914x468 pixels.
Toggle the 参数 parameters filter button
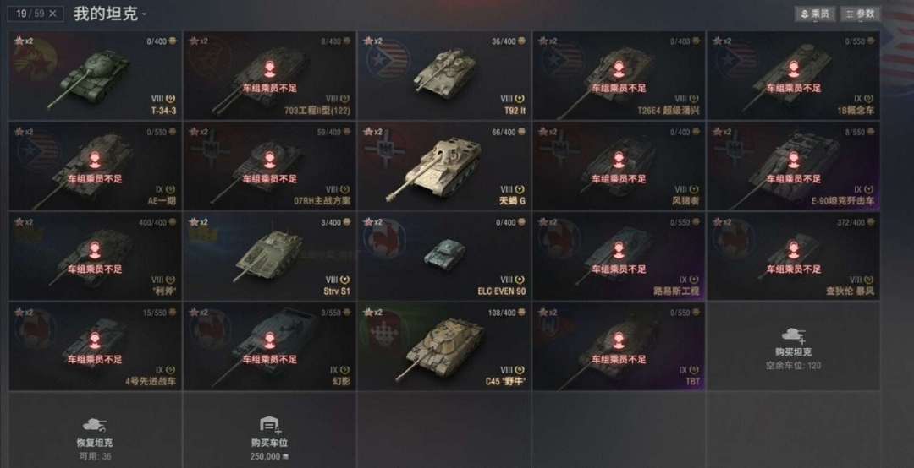(x=860, y=14)
